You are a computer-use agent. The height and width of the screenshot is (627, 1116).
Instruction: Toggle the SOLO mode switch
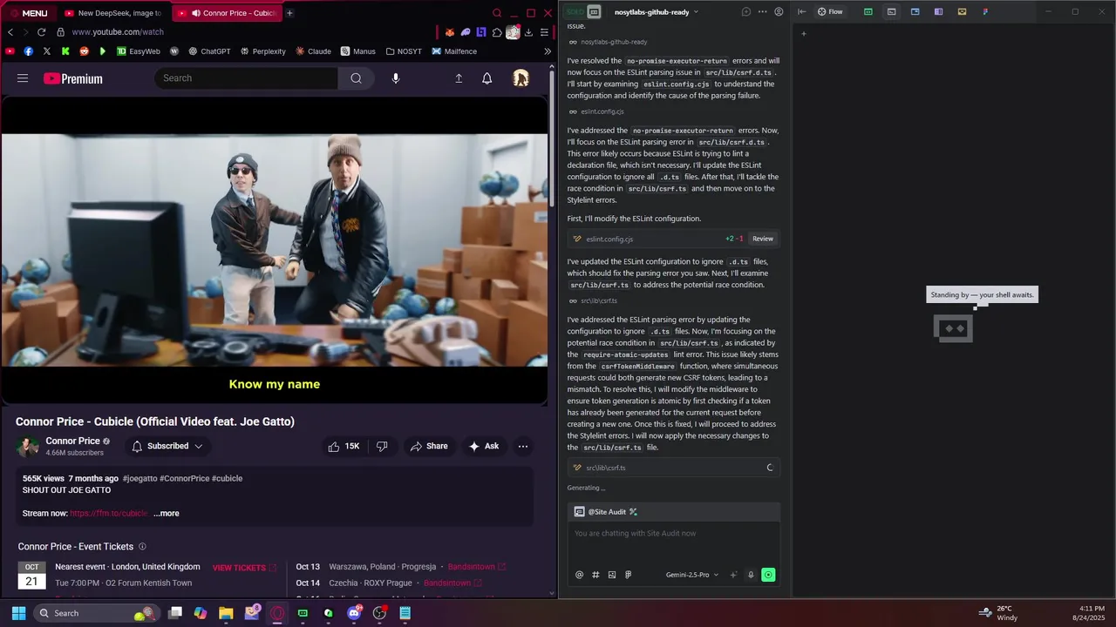tap(582, 12)
